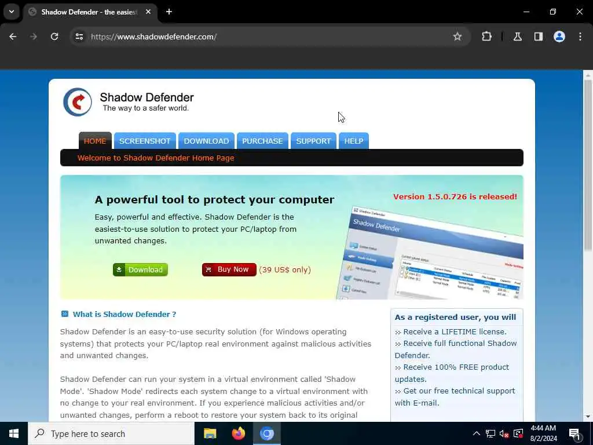The image size is (593, 445).
Task: Click the Chrome icon in the taskbar
Action: 266,433
